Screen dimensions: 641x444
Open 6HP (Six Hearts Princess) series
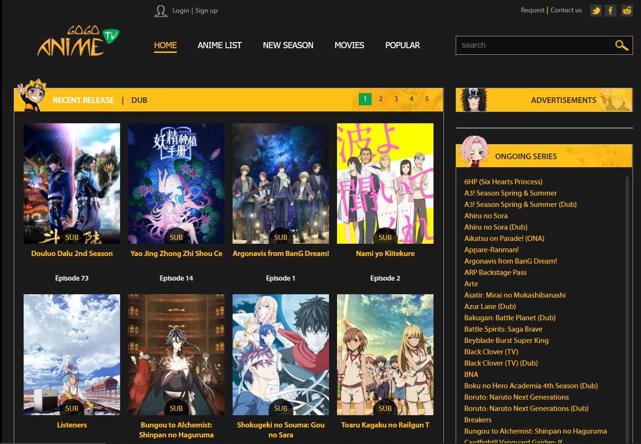pyautogui.click(x=503, y=182)
